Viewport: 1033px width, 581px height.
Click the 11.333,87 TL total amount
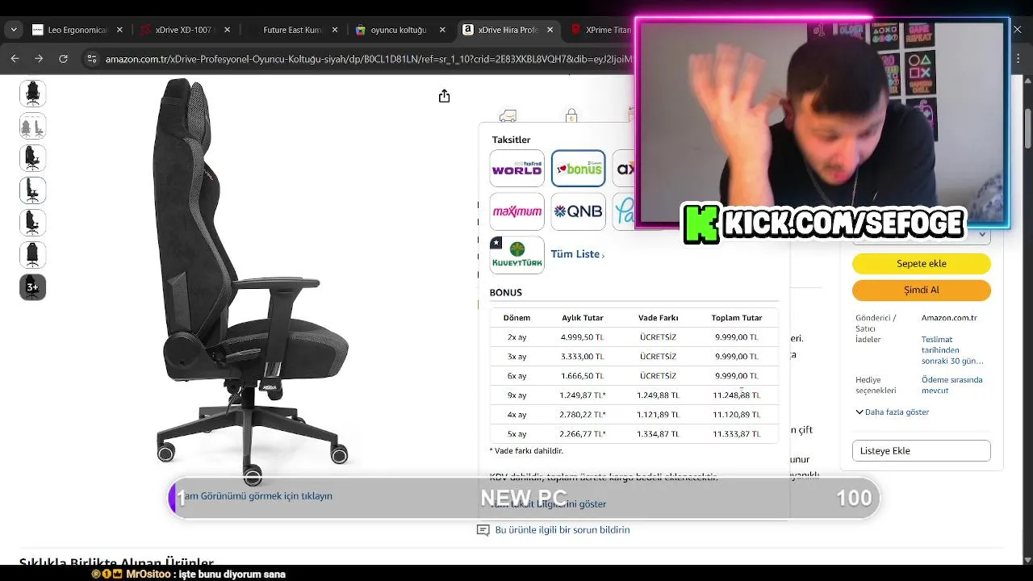point(736,434)
